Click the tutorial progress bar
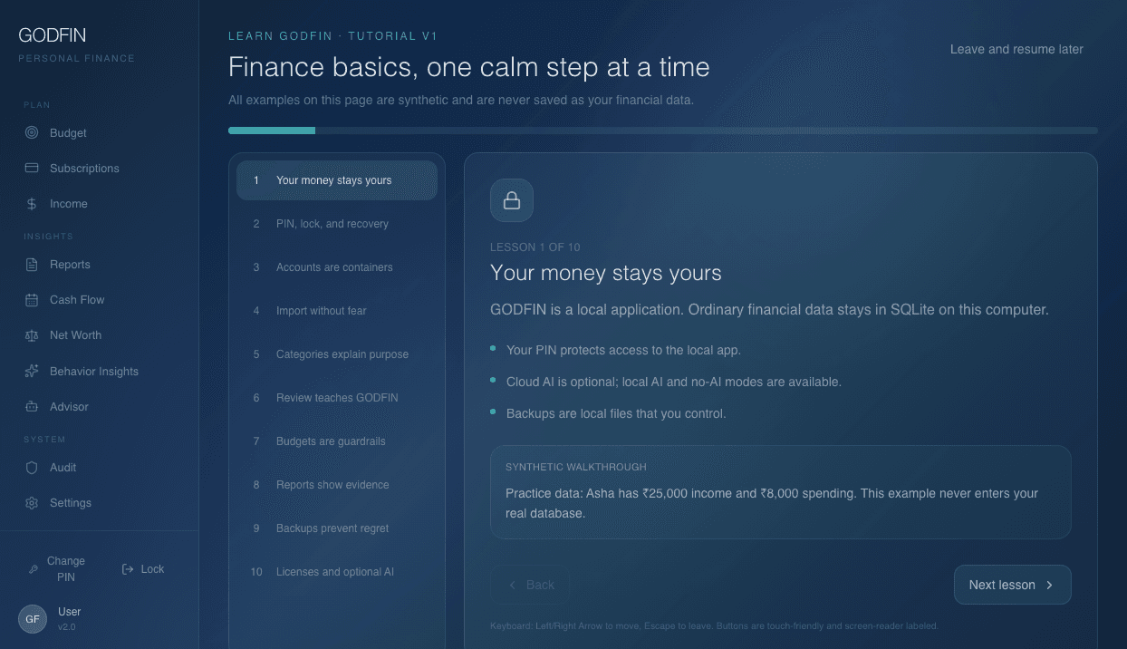Screen dimensions: 1127x649 point(663,131)
